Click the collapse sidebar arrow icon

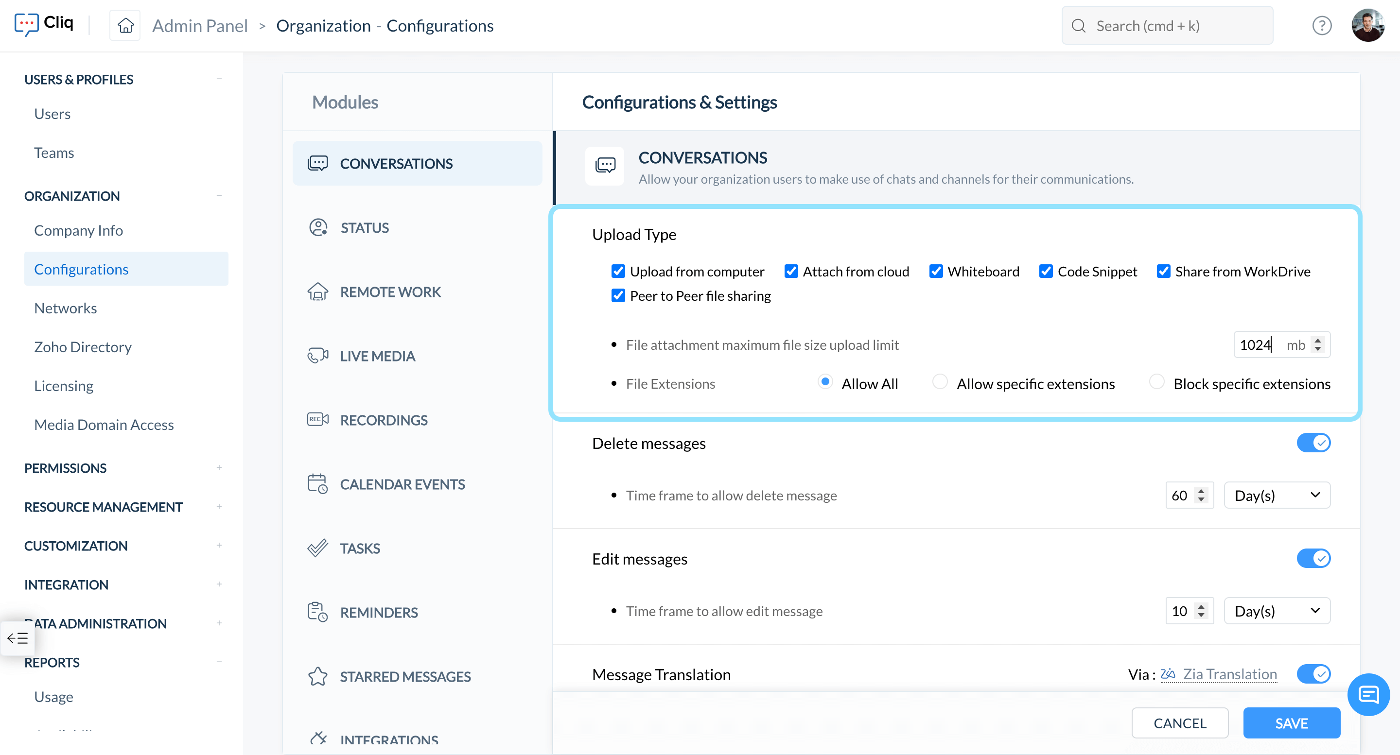coord(17,638)
